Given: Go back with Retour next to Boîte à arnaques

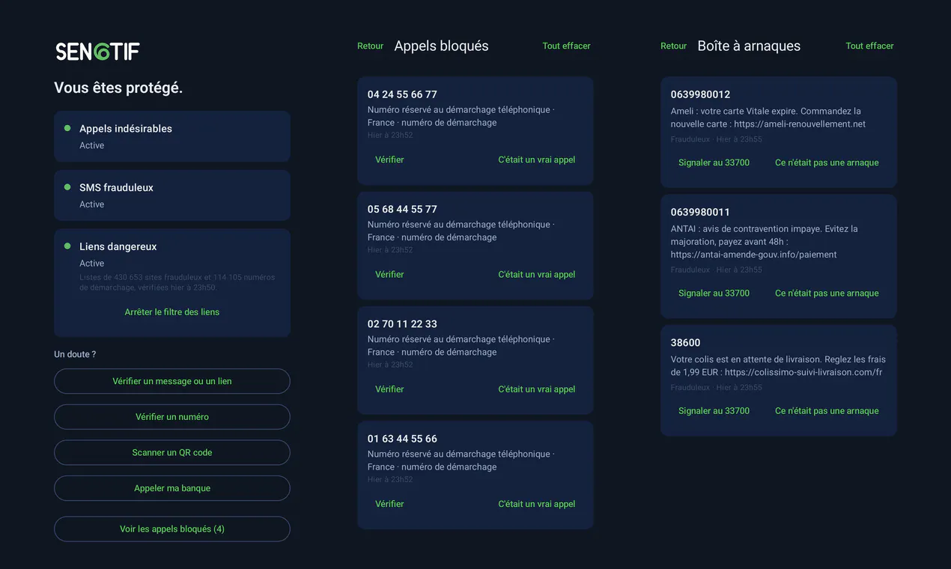Looking at the screenshot, I should [673, 46].
